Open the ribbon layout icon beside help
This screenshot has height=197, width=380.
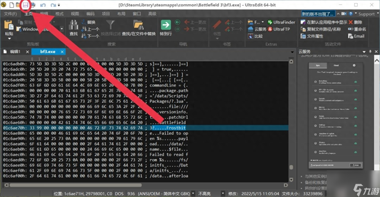coord(344,14)
